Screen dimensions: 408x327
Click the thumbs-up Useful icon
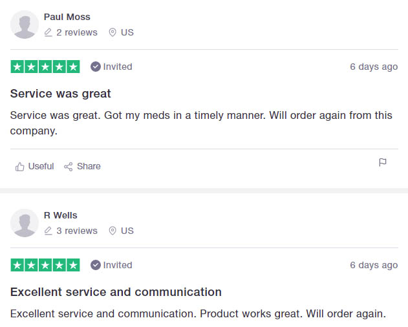(20, 167)
